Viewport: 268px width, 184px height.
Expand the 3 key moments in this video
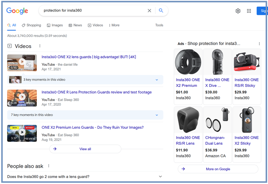[85, 79]
